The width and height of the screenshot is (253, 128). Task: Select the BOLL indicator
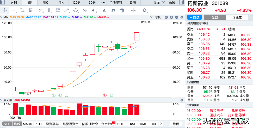tap(121, 124)
